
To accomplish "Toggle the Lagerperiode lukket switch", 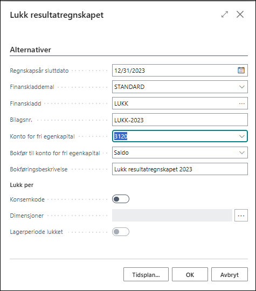I will [x=121, y=232].
